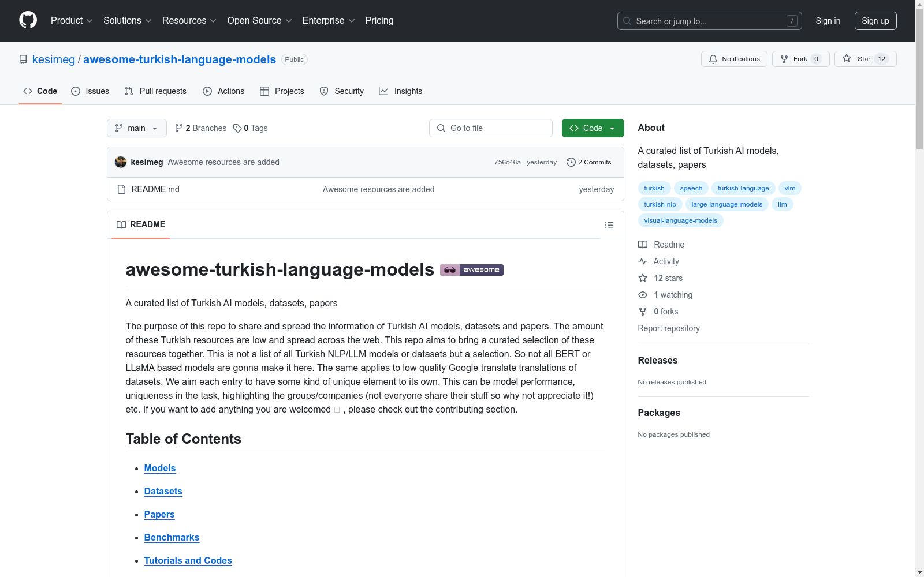Open awesome-turkish-language-models repo link
Image resolution: width=924 pixels, height=577 pixels.
[x=180, y=59]
